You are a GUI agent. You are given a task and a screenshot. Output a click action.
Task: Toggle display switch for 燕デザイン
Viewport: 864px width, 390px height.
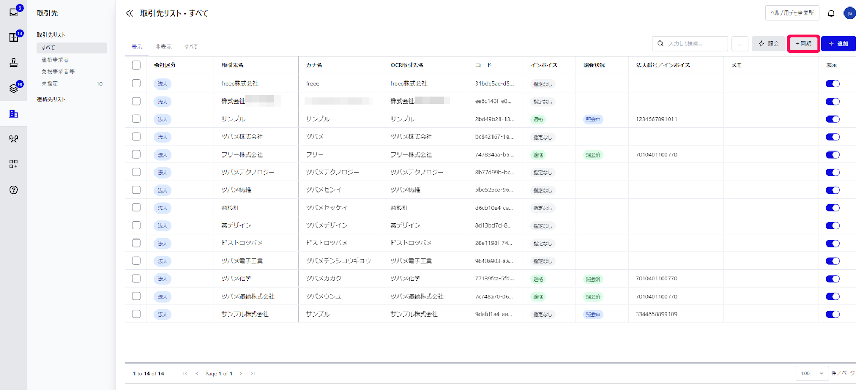tap(833, 225)
